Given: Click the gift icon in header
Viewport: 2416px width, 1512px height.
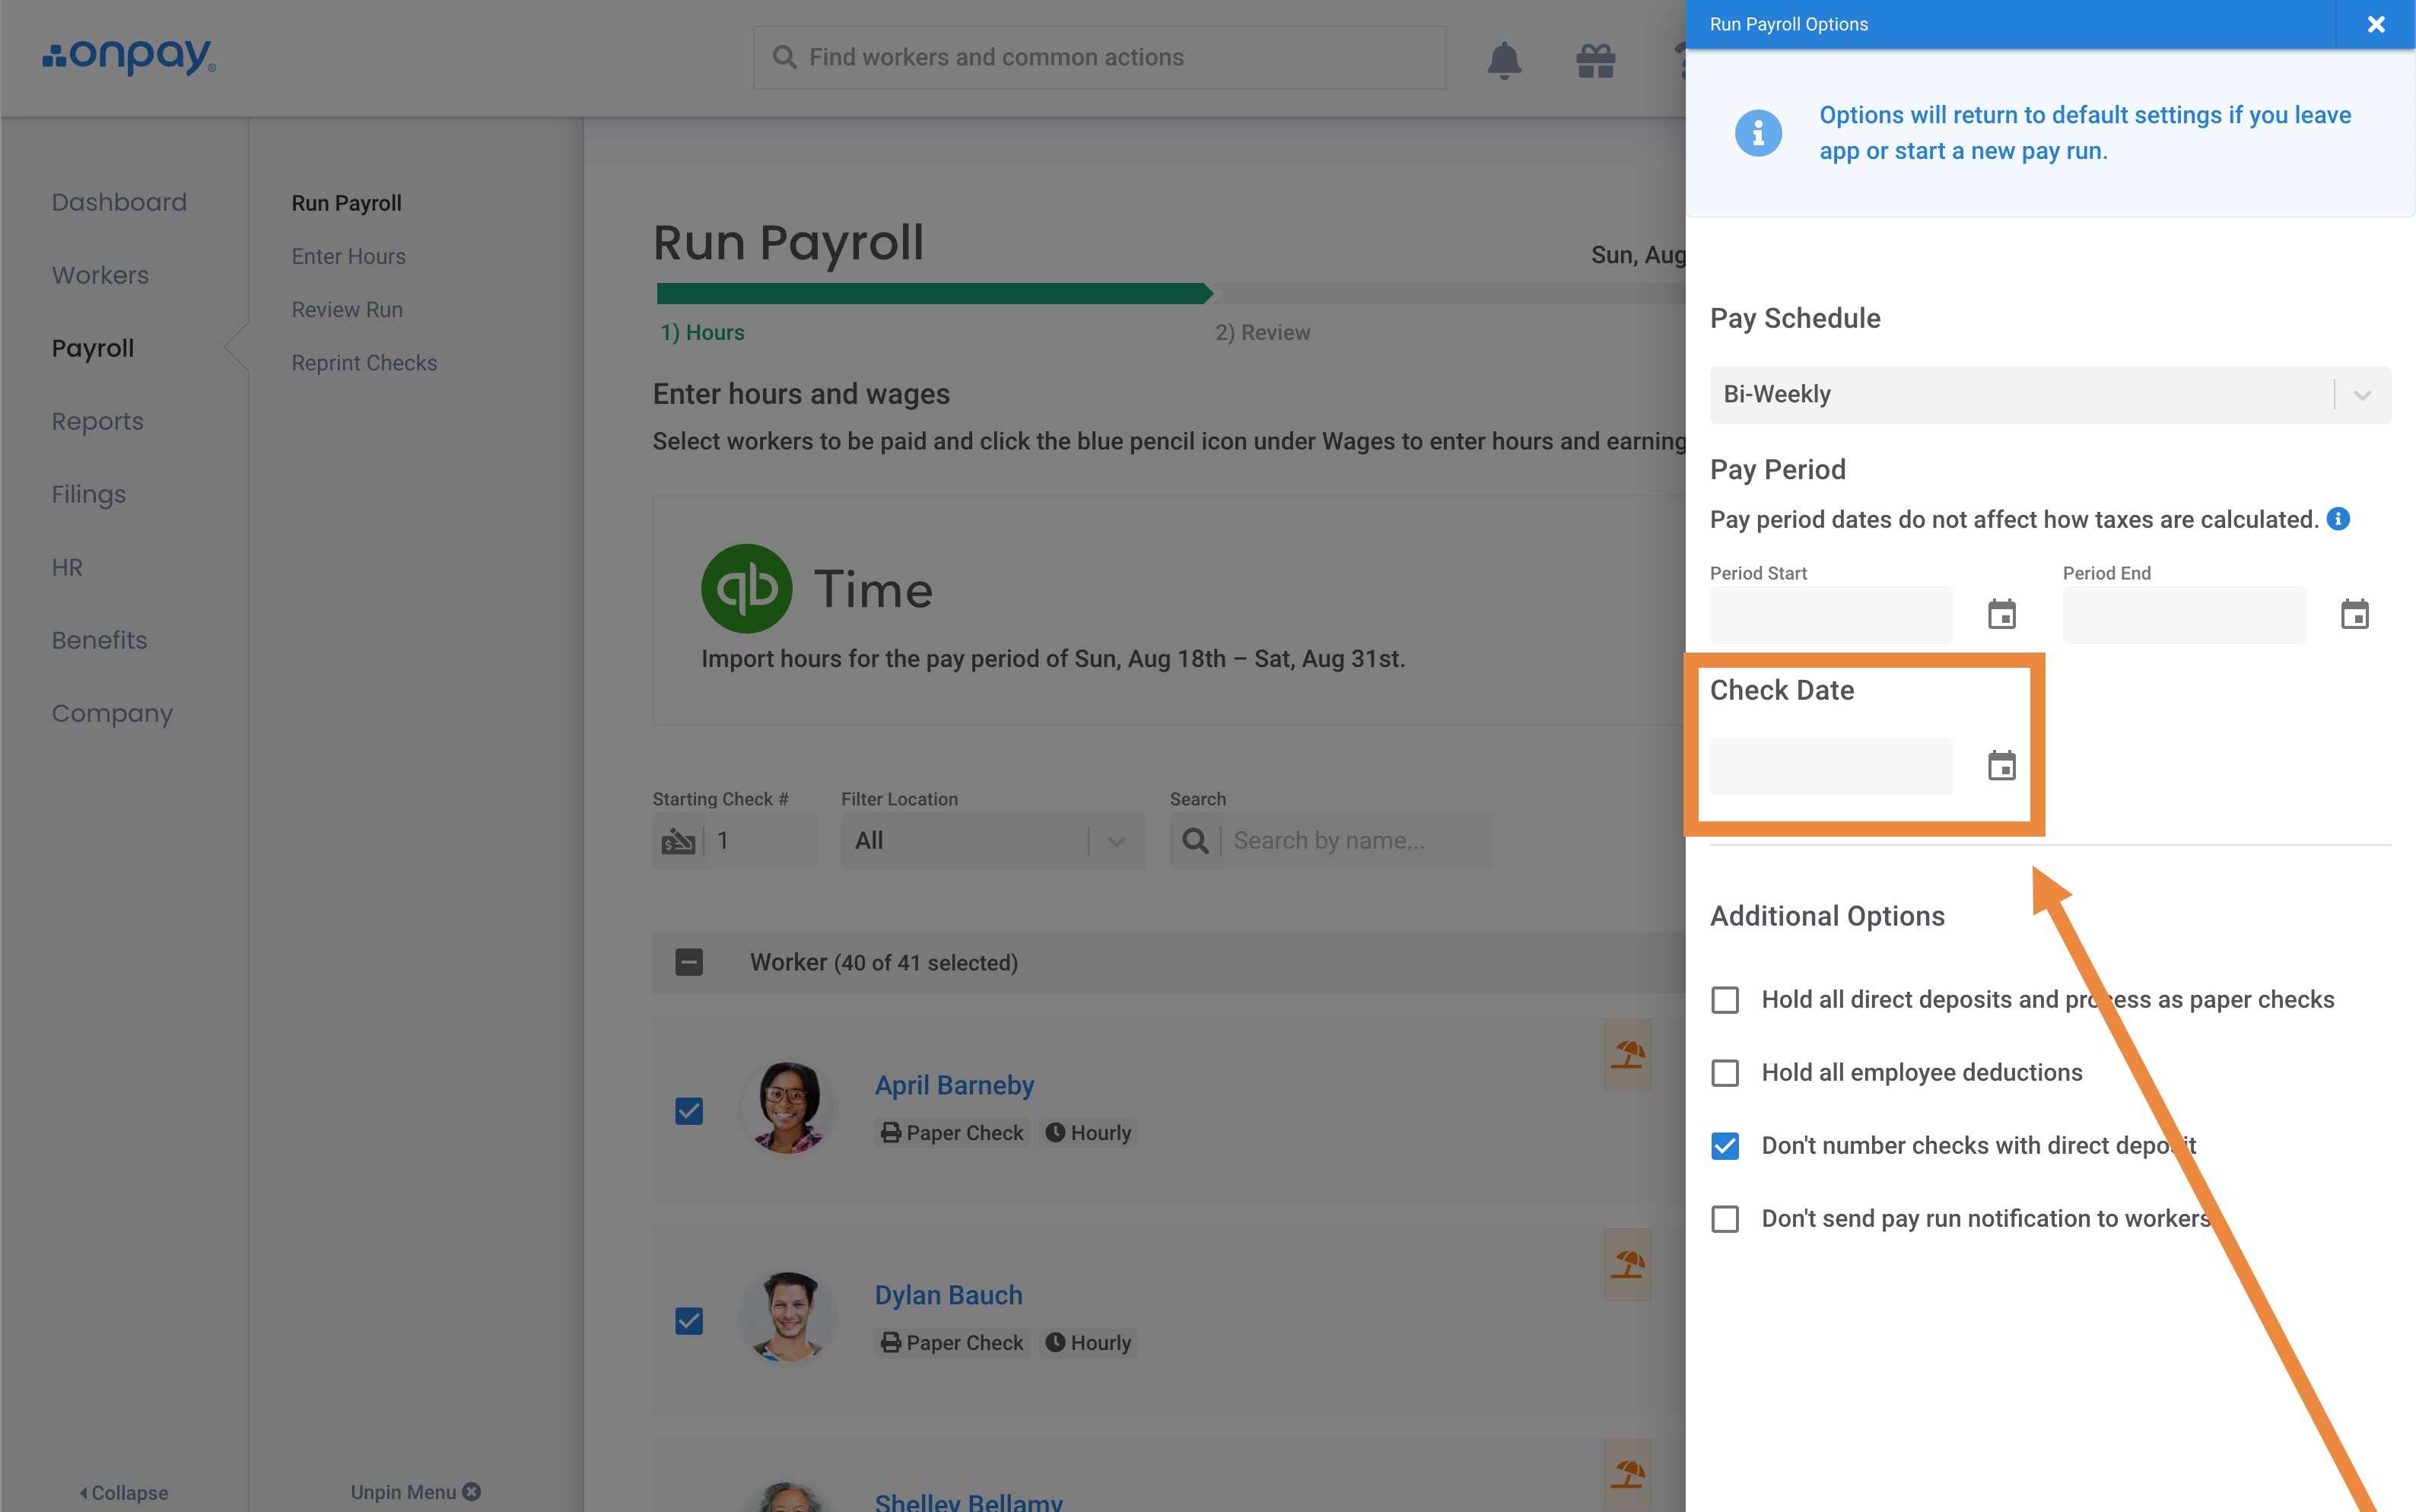Looking at the screenshot, I should point(1595,60).
